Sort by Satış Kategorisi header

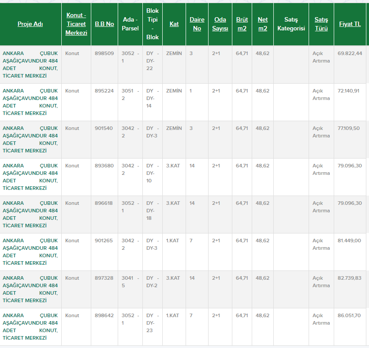(x=291, y=24)
